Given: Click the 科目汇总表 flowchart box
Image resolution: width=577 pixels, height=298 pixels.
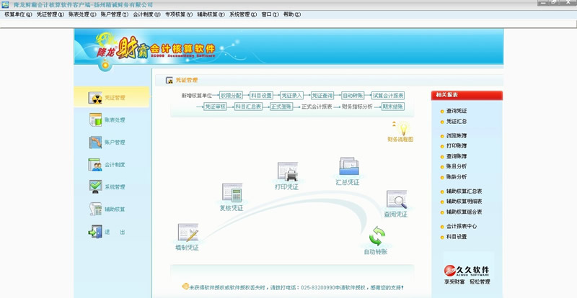Looking at the screenshot, I should tap(248, 107).
